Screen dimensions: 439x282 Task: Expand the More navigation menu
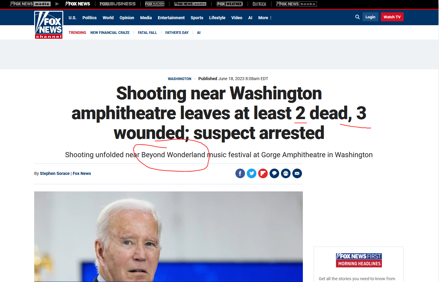(x=265, y=18)
